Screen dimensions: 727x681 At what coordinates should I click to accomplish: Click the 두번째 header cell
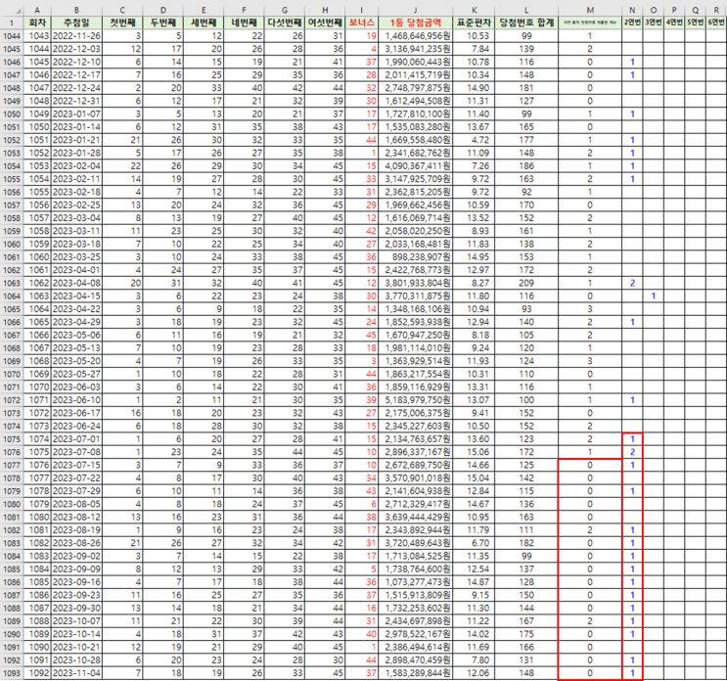tap(163, 23)
